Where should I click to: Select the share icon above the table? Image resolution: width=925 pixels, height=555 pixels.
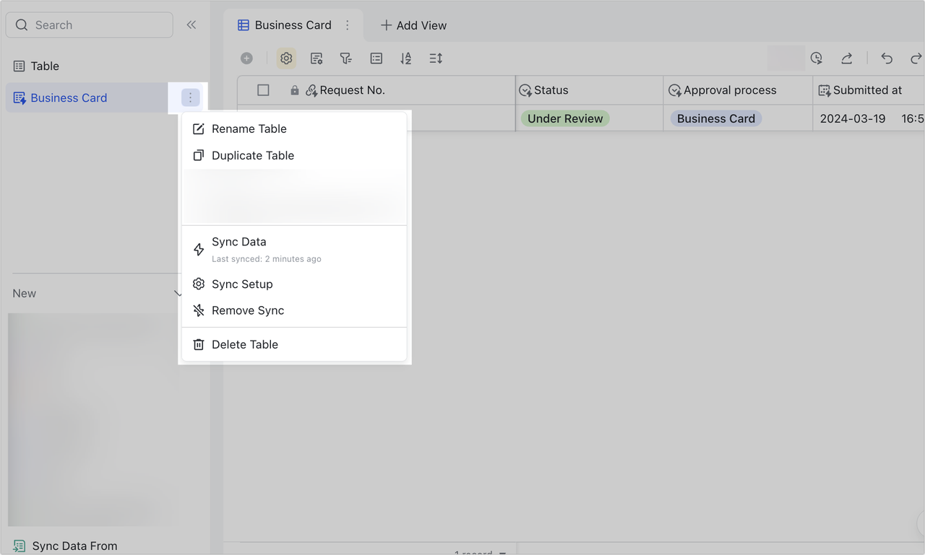click(846, 58)
